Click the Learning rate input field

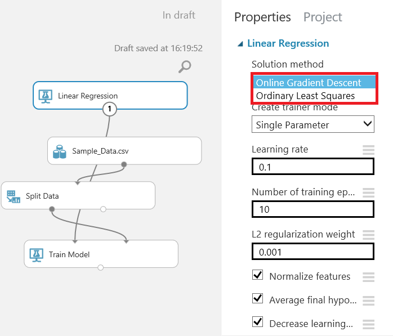coord(313,167)
